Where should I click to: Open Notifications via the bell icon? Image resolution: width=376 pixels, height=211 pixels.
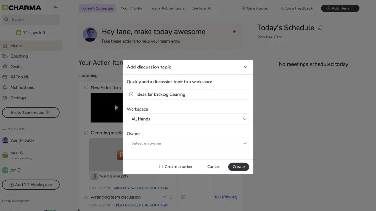pos(5,87)
